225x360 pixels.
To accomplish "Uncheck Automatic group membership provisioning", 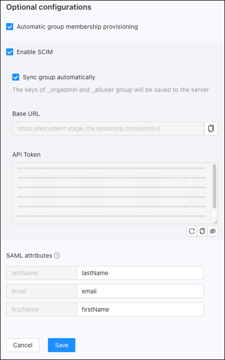I will click(10, 27).
